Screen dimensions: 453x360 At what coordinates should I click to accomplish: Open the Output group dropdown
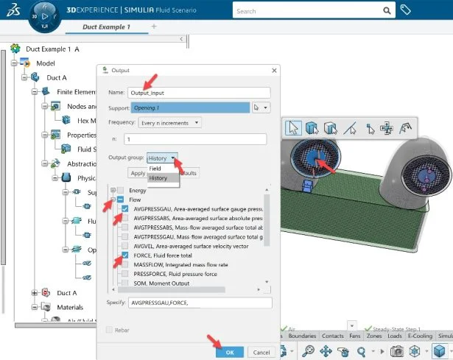(x=162, y=158)
